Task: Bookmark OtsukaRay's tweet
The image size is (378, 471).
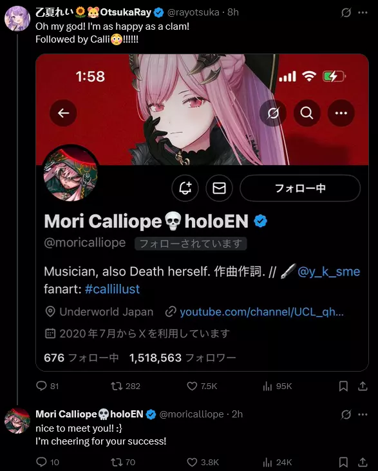Action: [343, 386]
